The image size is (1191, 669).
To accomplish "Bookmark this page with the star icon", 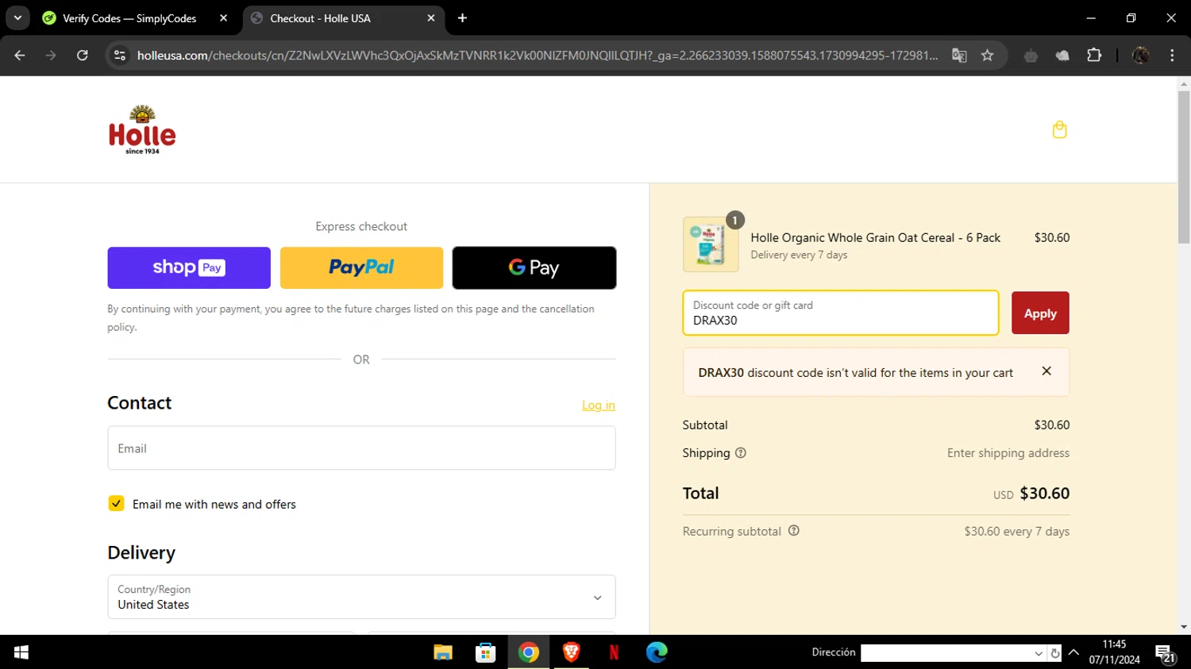I will (x=987, y=56).
